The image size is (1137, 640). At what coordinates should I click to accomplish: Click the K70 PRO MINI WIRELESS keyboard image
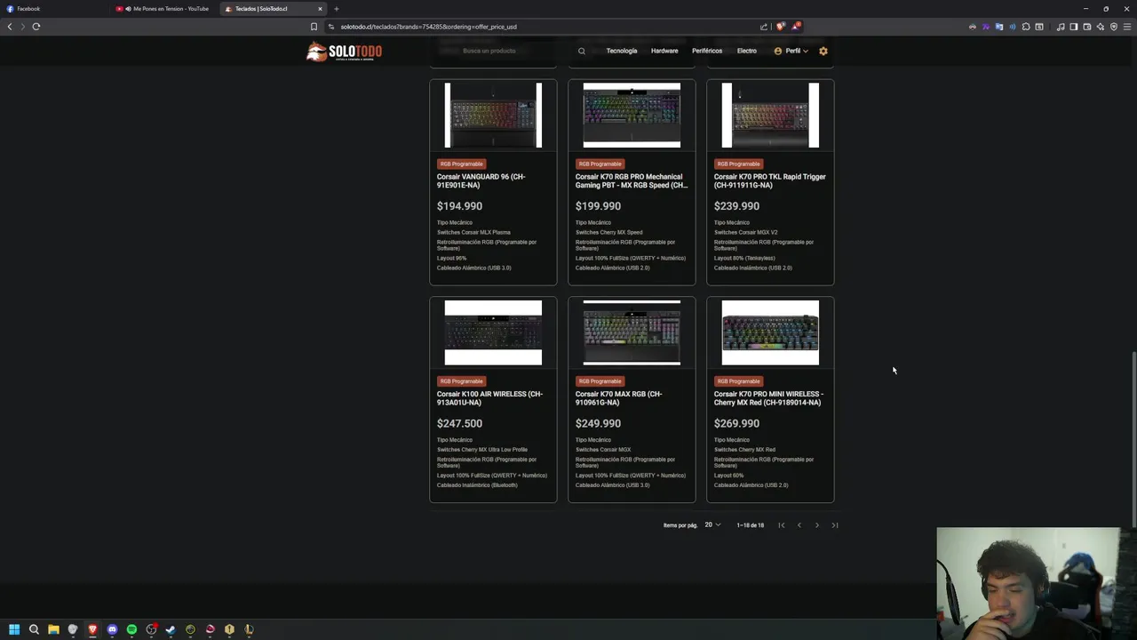(x=770, y=332)
